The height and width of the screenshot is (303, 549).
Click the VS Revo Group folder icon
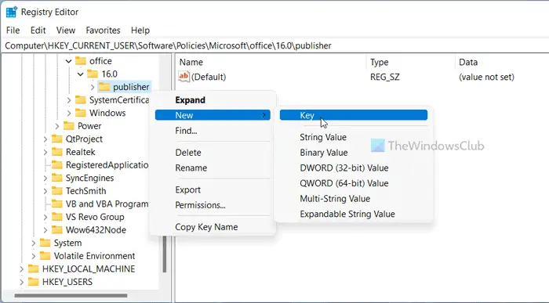(x=56, y=217)
